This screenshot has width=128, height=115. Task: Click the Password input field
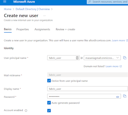[x=84, y=96]
